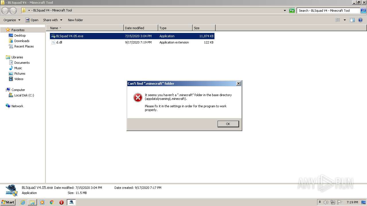This screenshot has width=367, height=206.
Task: Select Network in navigation pane
Action: pos(17,106)
